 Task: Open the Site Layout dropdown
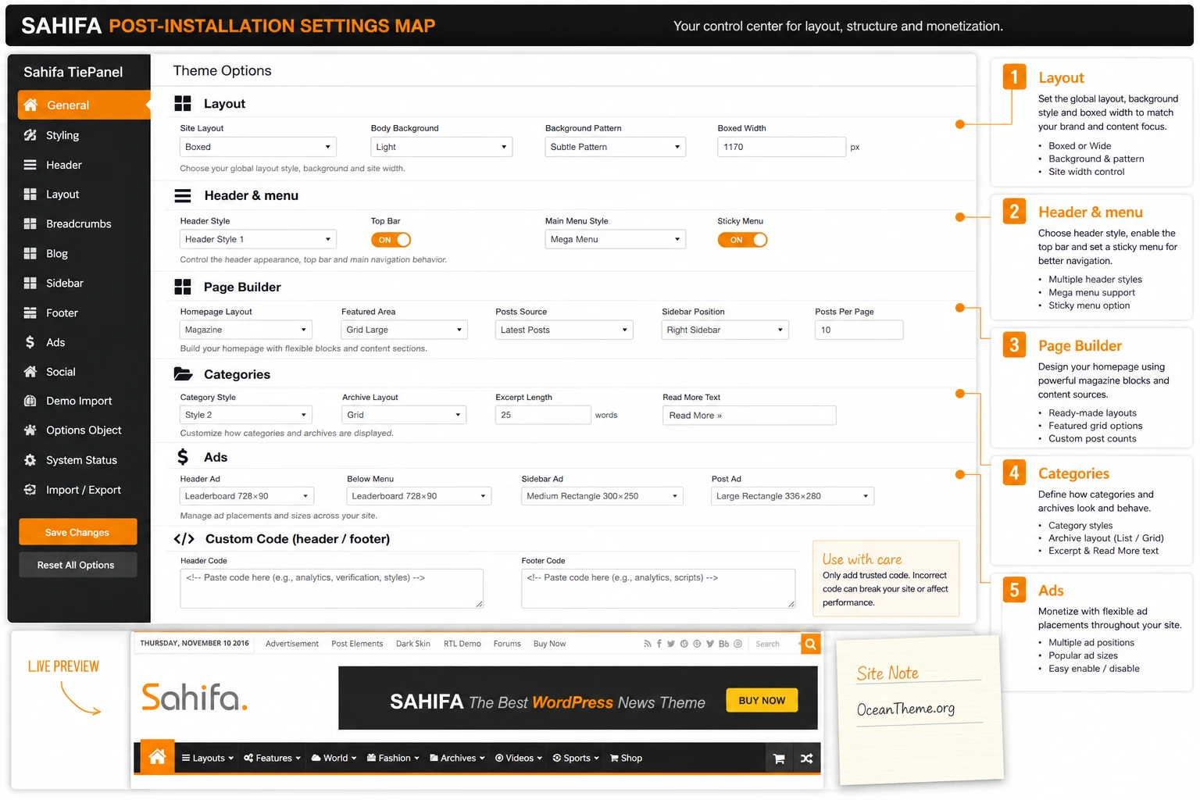click(258, 147)
